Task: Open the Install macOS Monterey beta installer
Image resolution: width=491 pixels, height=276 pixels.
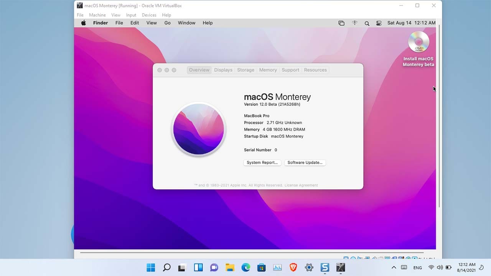Action: pyautogui.click(x=418, y=42)
